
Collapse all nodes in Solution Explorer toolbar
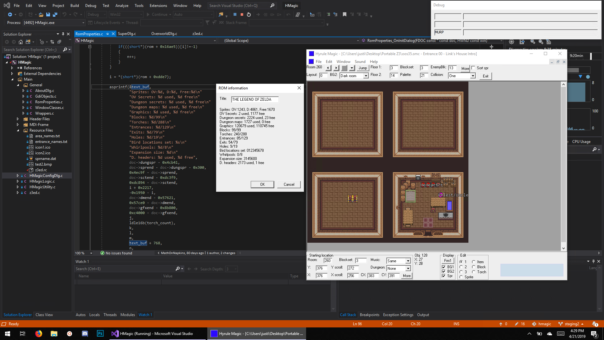pos(59,42)
